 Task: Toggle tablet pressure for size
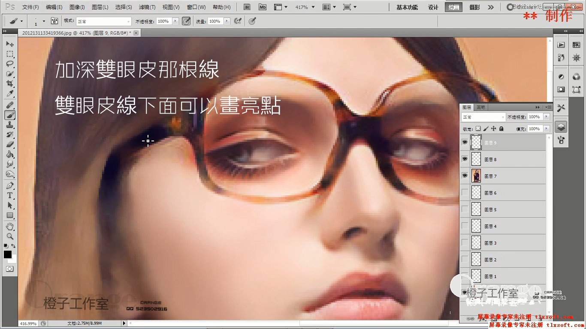click(x=252, y=21)
